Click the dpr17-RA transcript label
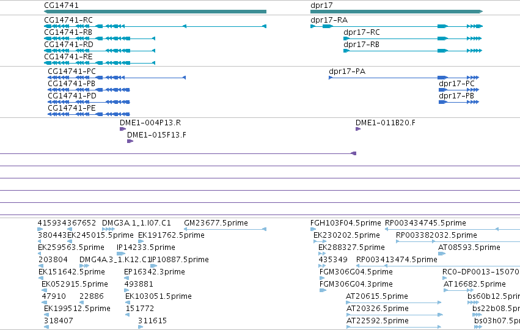520x330 pixels. [329, 20]
